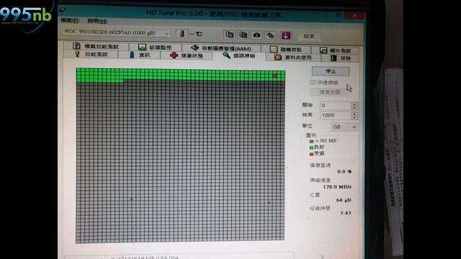
Task: Click the 結束 end value field showing 1000
Action: pyautogui.click(x=335, y=115)
